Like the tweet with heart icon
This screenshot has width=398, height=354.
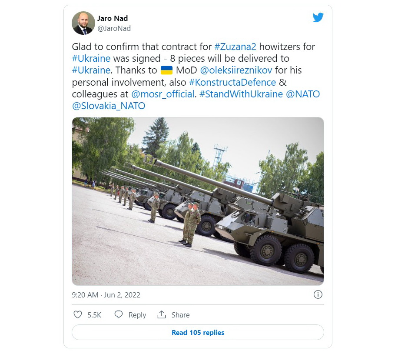pyautogui.click(x=78, y=314)
